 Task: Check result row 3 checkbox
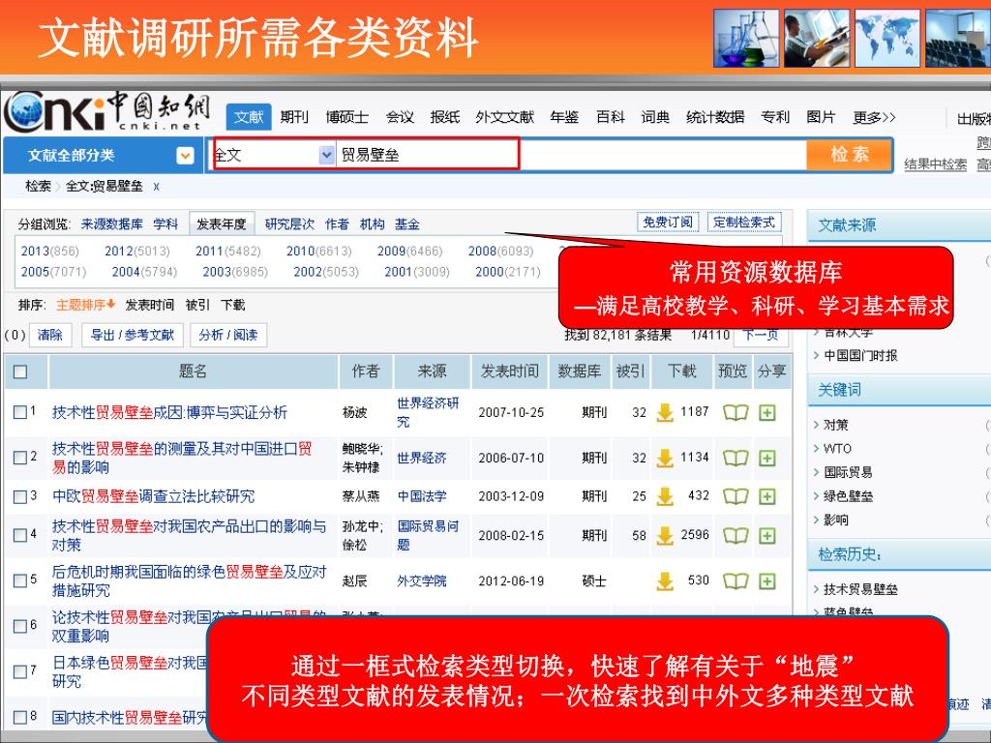tap(19, 496)
